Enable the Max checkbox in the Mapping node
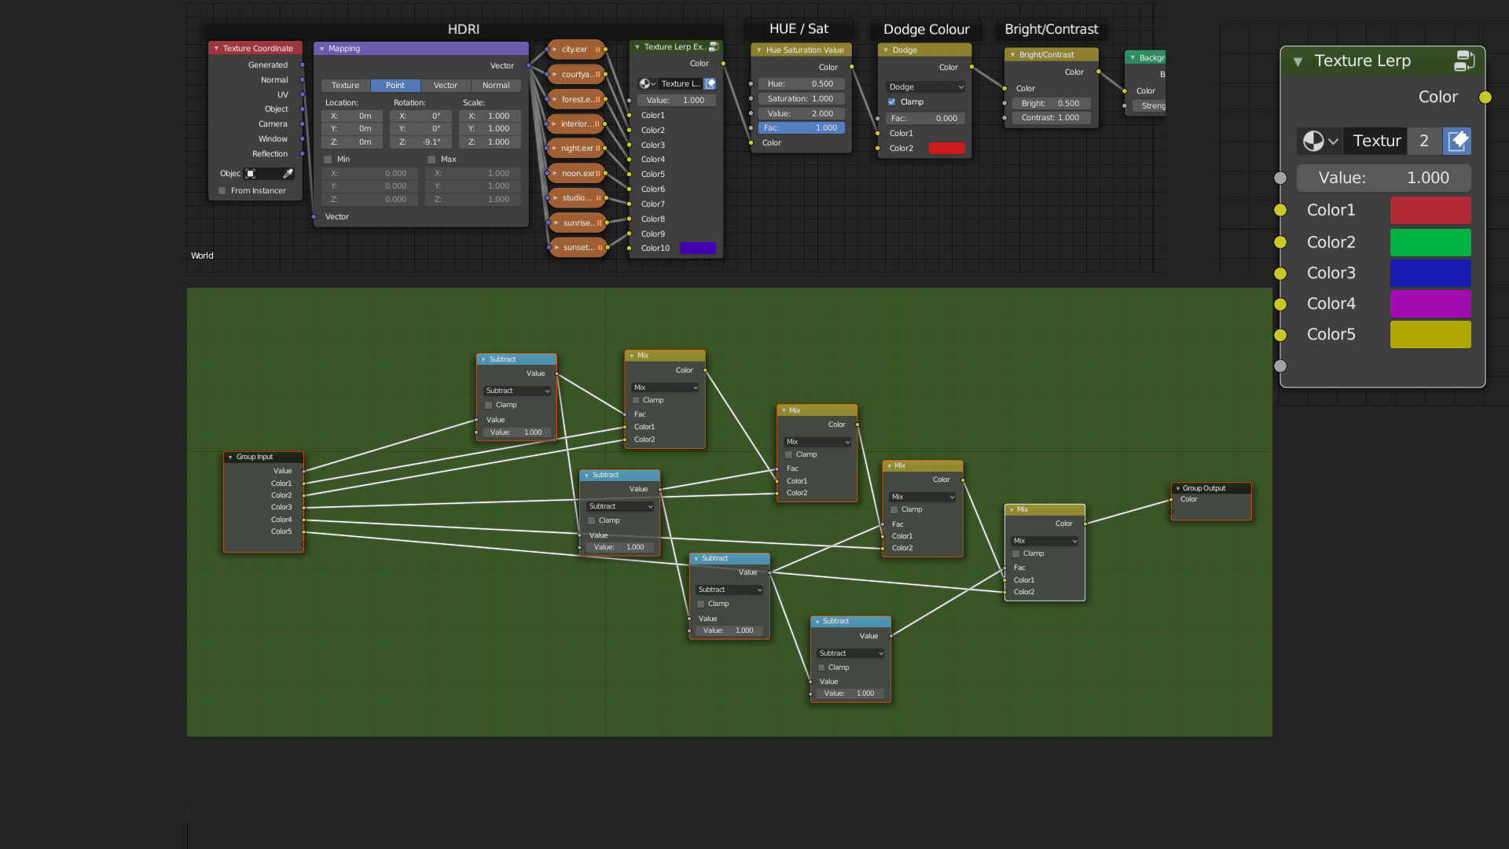1509x849 pixels. tap(431, 160)
